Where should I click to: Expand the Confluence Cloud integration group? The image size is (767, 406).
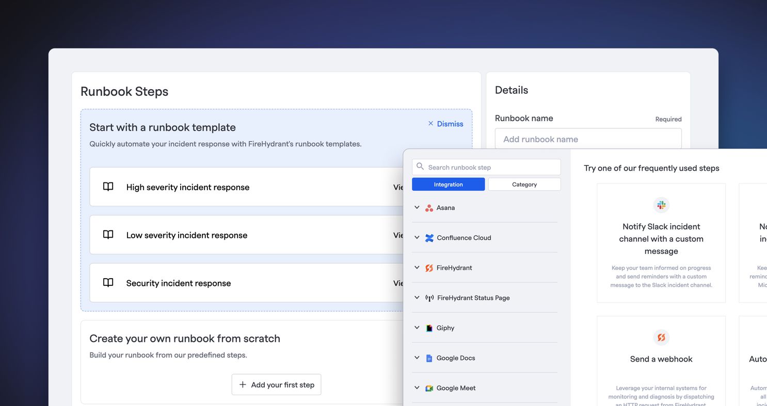pos(417,238)
